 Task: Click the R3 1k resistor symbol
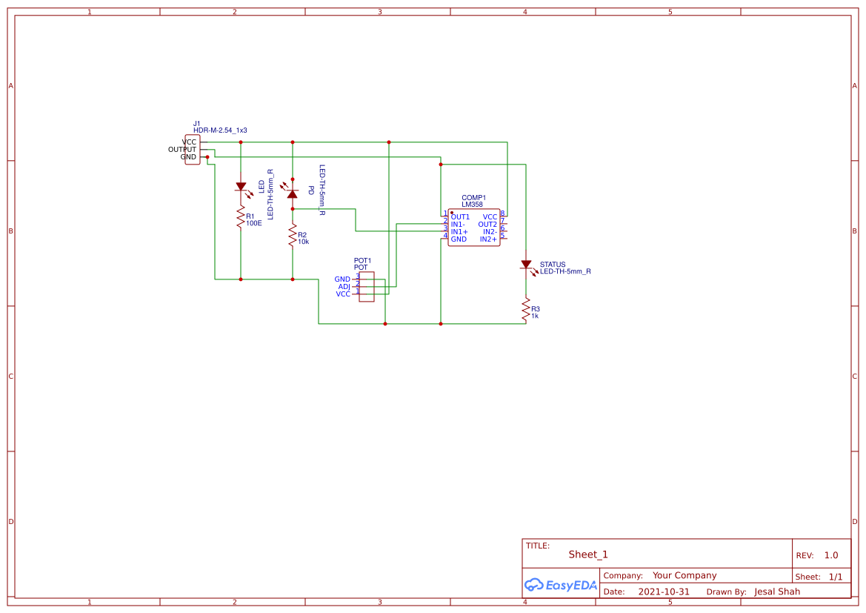pyautogui.click(x=527, y=310)
